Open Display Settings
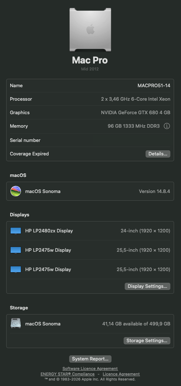Viewport: 181px width, 386px height. click(x=147, y=286)
